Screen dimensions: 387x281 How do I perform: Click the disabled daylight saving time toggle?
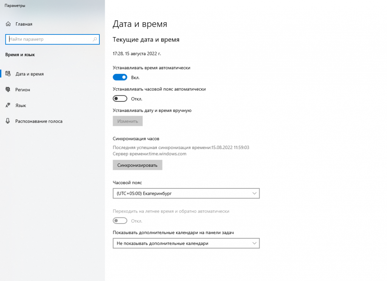coord(120,221)
